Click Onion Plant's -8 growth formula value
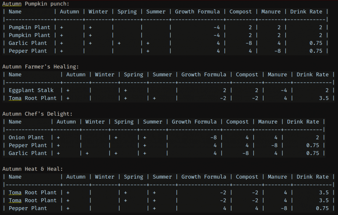This screenshot has width=338, height=215. click(x=213, y=137)
